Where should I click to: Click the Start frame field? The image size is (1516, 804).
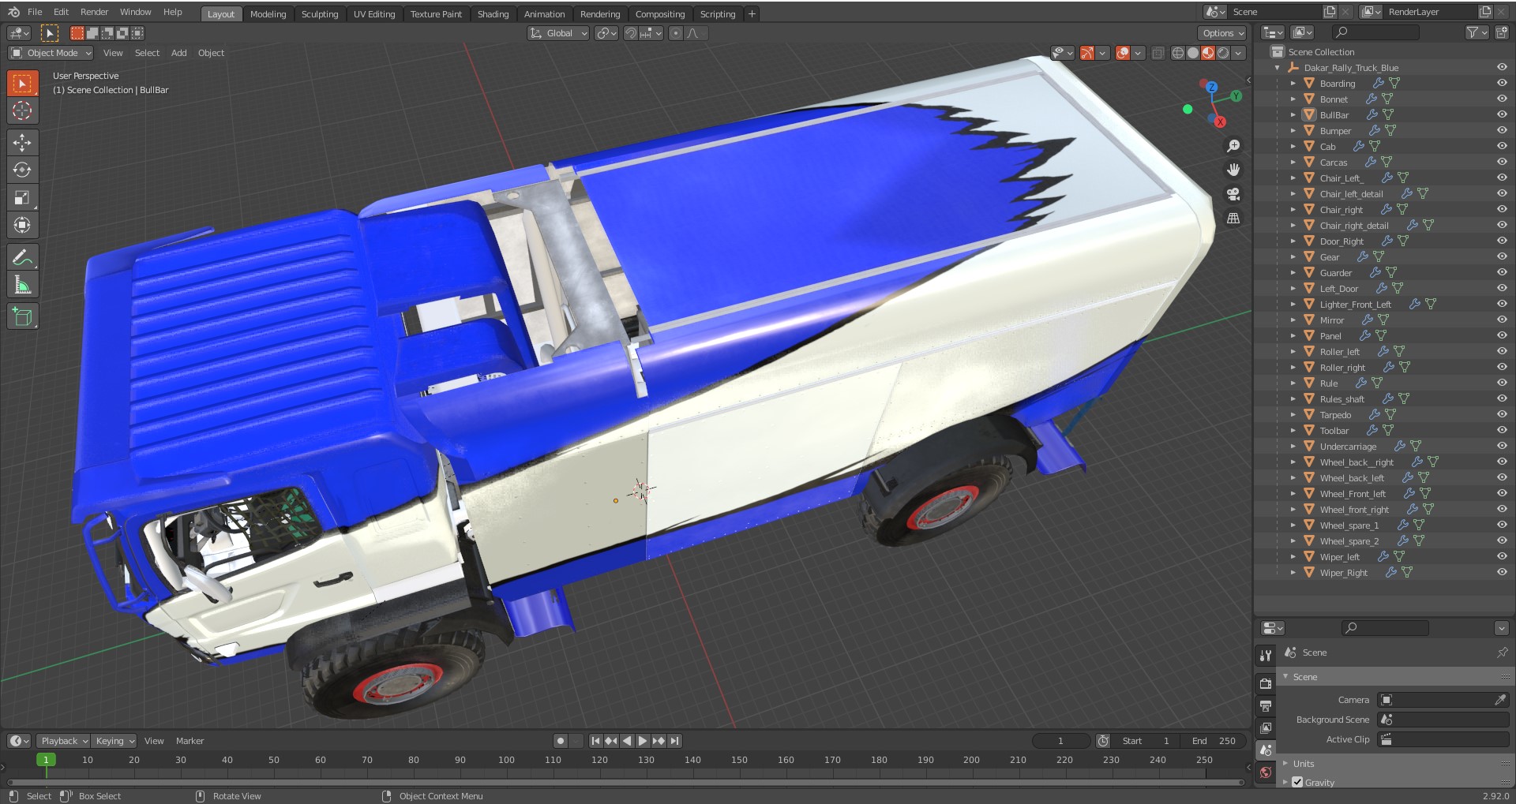click(1146, 741)
